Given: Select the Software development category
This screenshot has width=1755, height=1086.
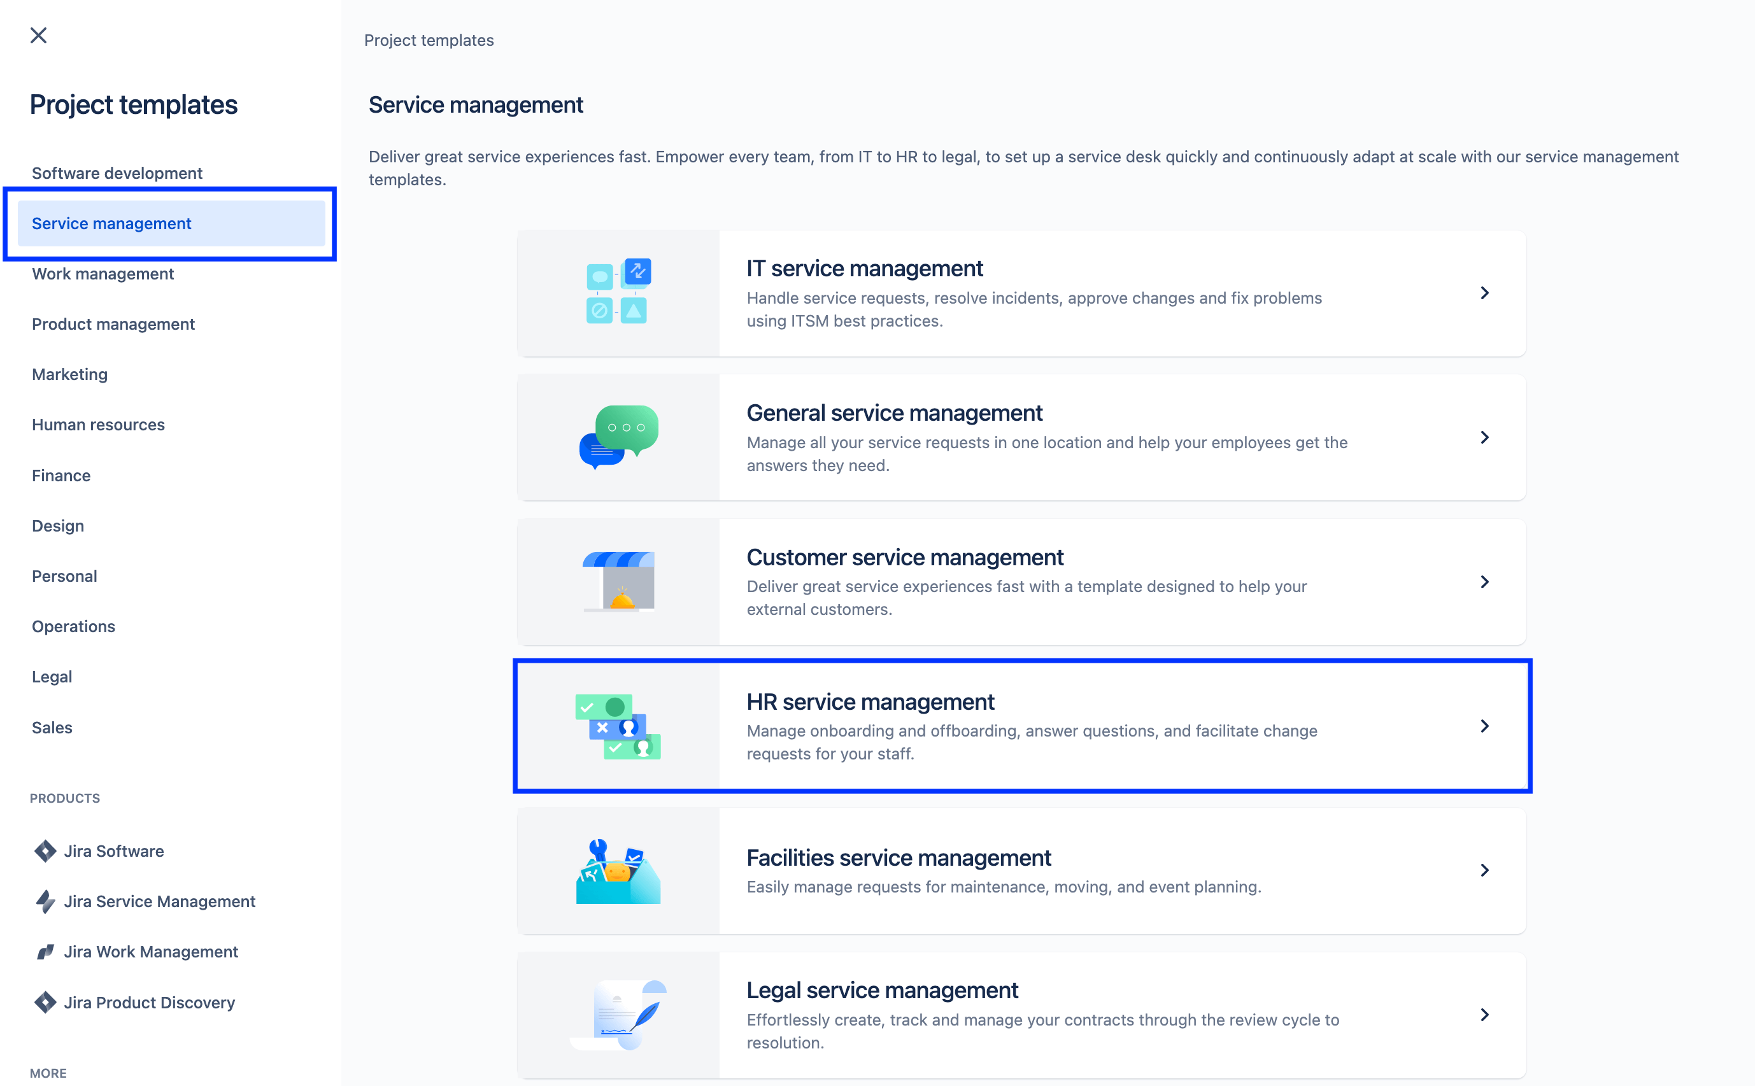Looking at the screenshot, I should [115, 173].
